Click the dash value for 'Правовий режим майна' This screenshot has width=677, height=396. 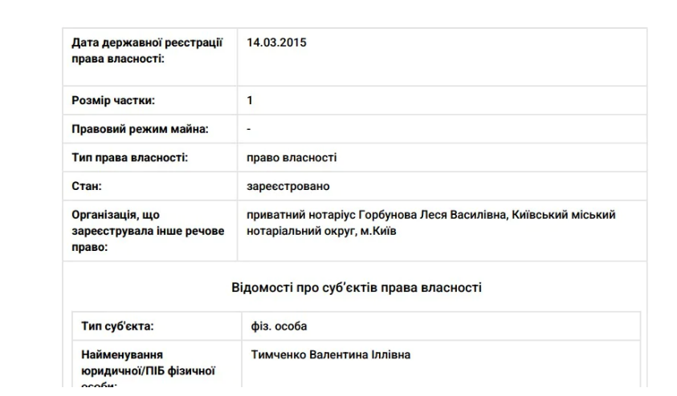249,129
